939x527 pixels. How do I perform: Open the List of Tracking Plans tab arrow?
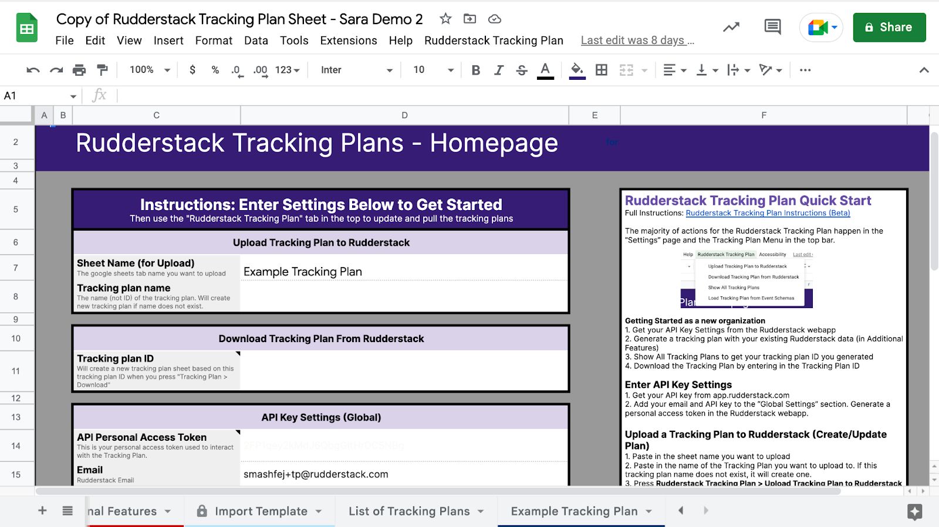pyautogui.click(x=481, y=511)
